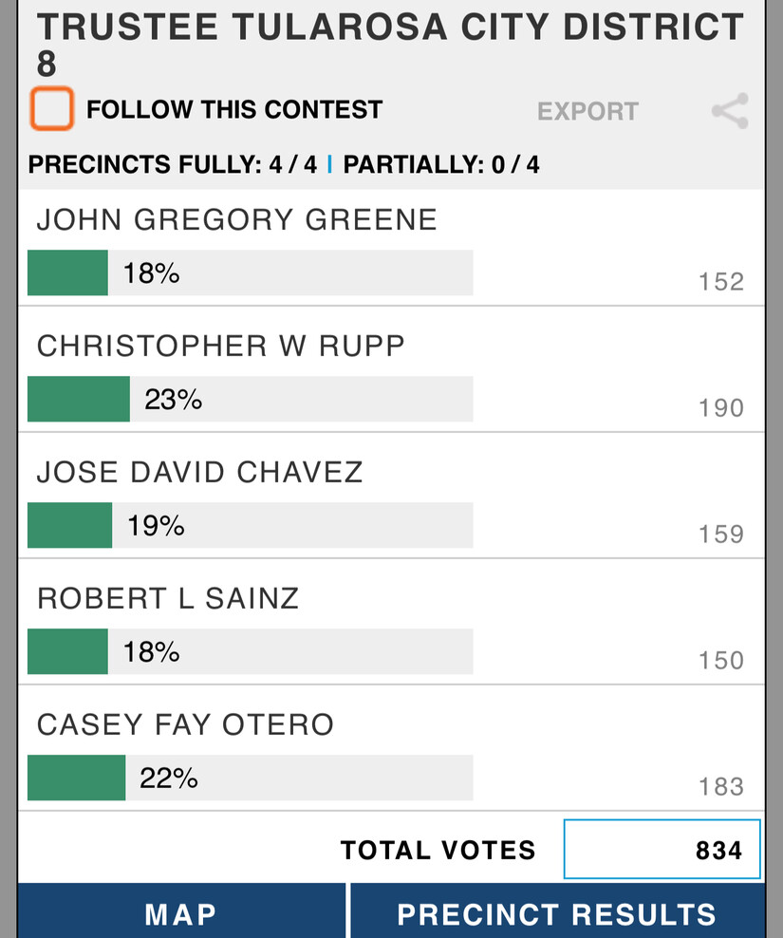Click the Precincts Fully 4 / 4 label
Image resolution: width=783 pixels, height=938 pixels.
tap(173, 164)
